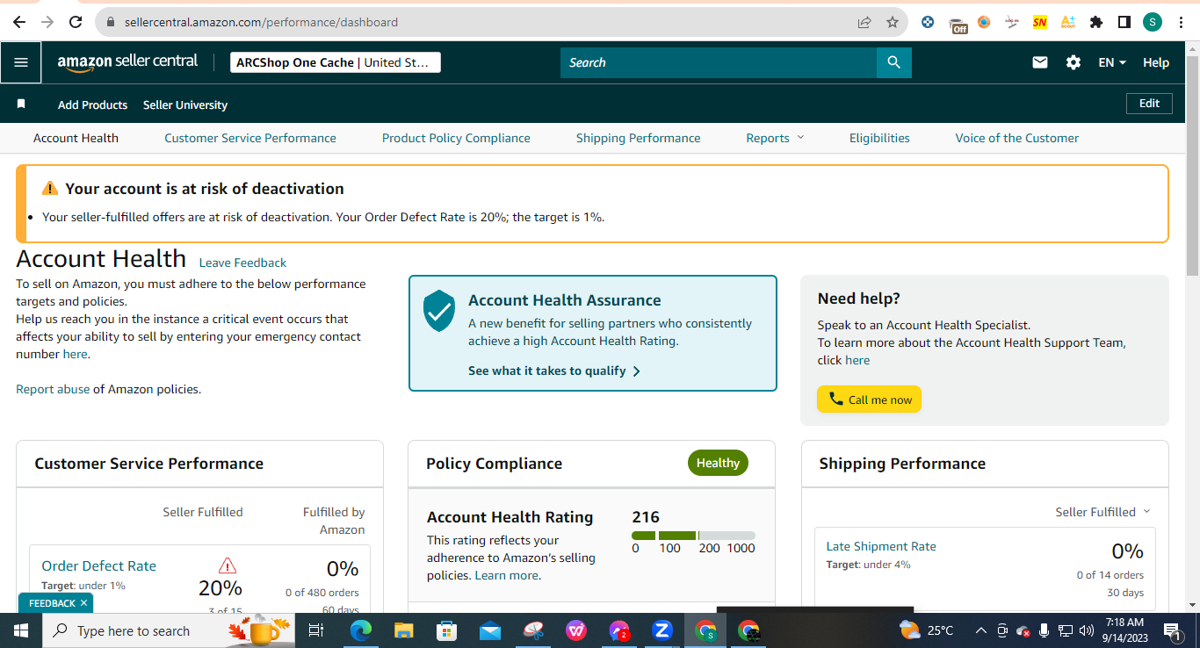Screen dimensions: 1200x648
Task: Open the Seller University shortcut
Action: coord(185,104)
